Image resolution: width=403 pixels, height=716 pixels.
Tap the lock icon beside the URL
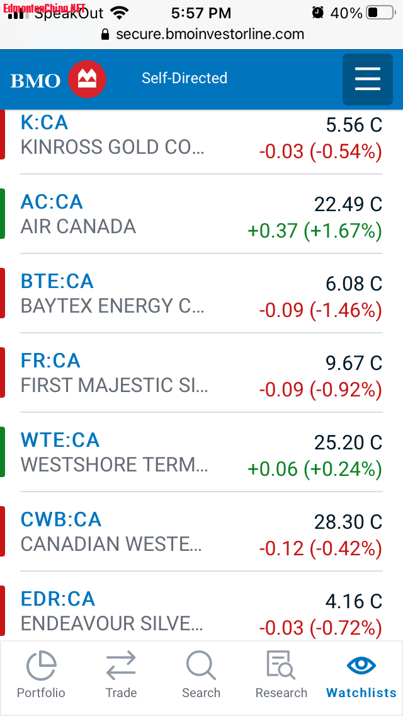105,34
